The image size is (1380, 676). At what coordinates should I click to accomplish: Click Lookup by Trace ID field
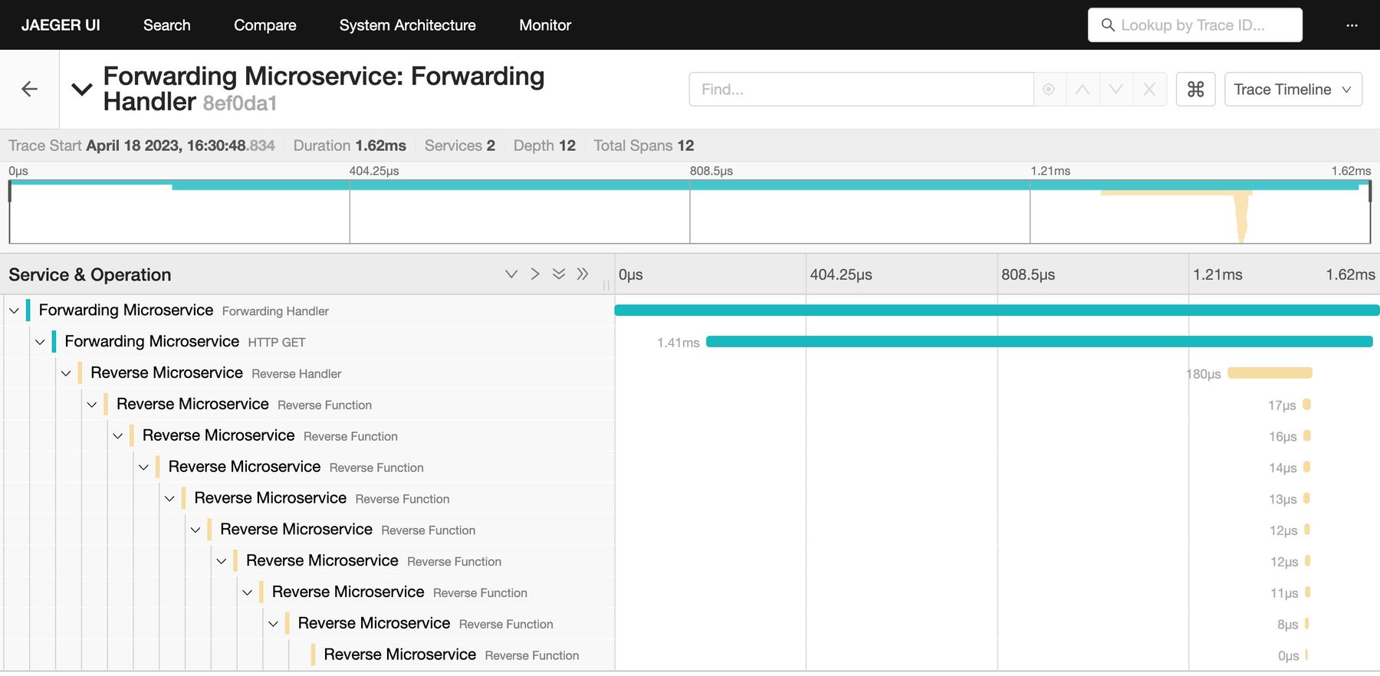pos(1194,25)
